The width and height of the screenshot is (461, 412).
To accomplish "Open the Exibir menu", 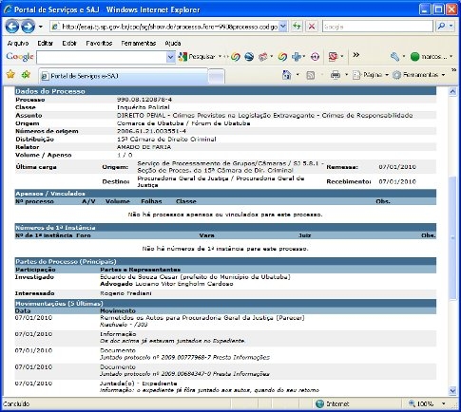I will point(69,43).
